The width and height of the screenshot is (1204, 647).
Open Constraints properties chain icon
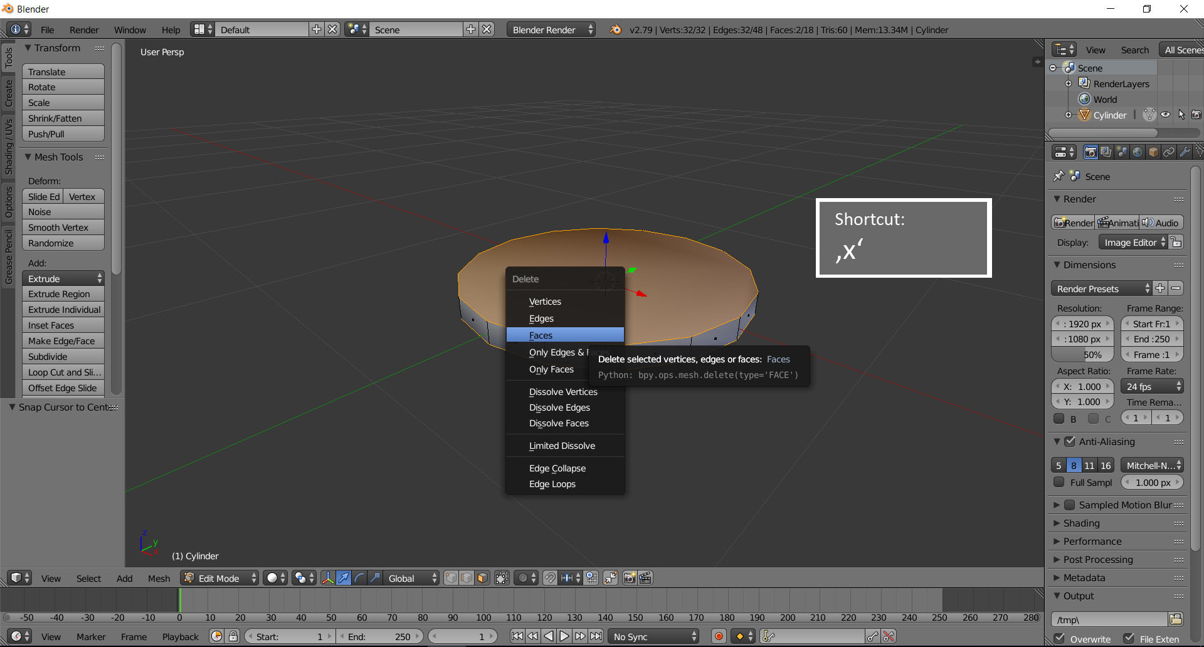(1168, 152)
